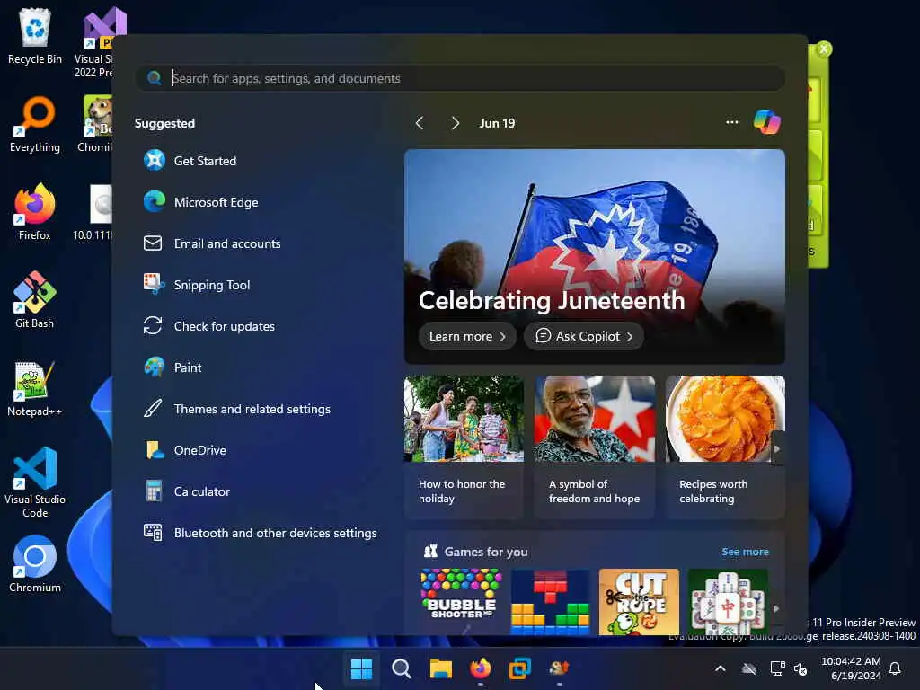The height and width of the screenshot is (690, 920).
Task: Open 'How to honor the holiday' card
Action: point(464,447)
